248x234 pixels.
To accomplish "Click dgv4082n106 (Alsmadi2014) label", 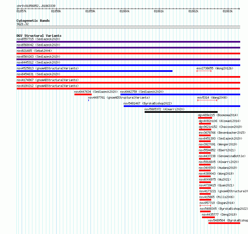I will point(220,121).
